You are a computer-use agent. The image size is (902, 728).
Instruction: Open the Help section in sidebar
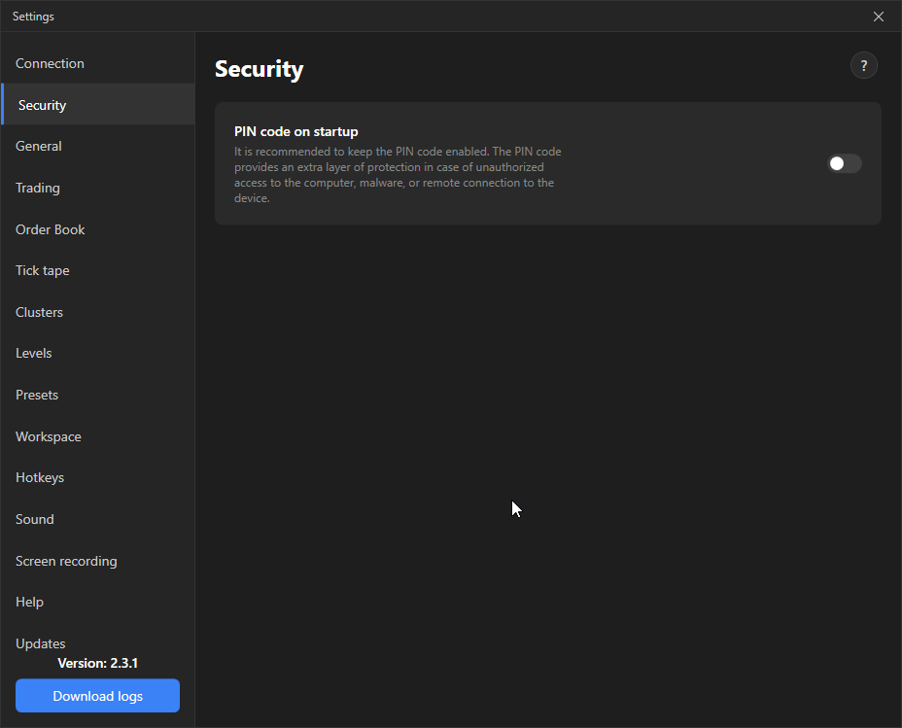(98, 602)
